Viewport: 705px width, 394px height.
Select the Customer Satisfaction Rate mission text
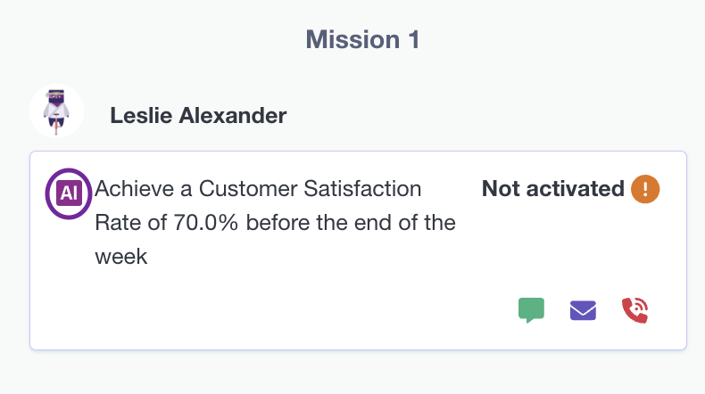coord(275,223)
